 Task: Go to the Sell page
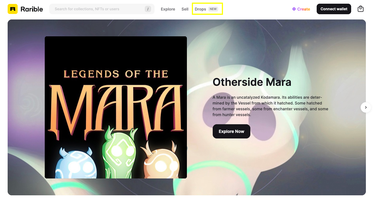(185, 9)
